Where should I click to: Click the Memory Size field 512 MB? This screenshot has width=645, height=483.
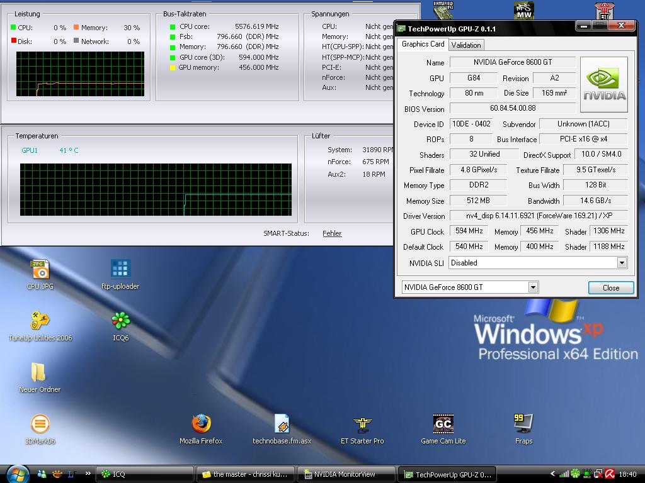pyautogui.click(x=479, y=201)
